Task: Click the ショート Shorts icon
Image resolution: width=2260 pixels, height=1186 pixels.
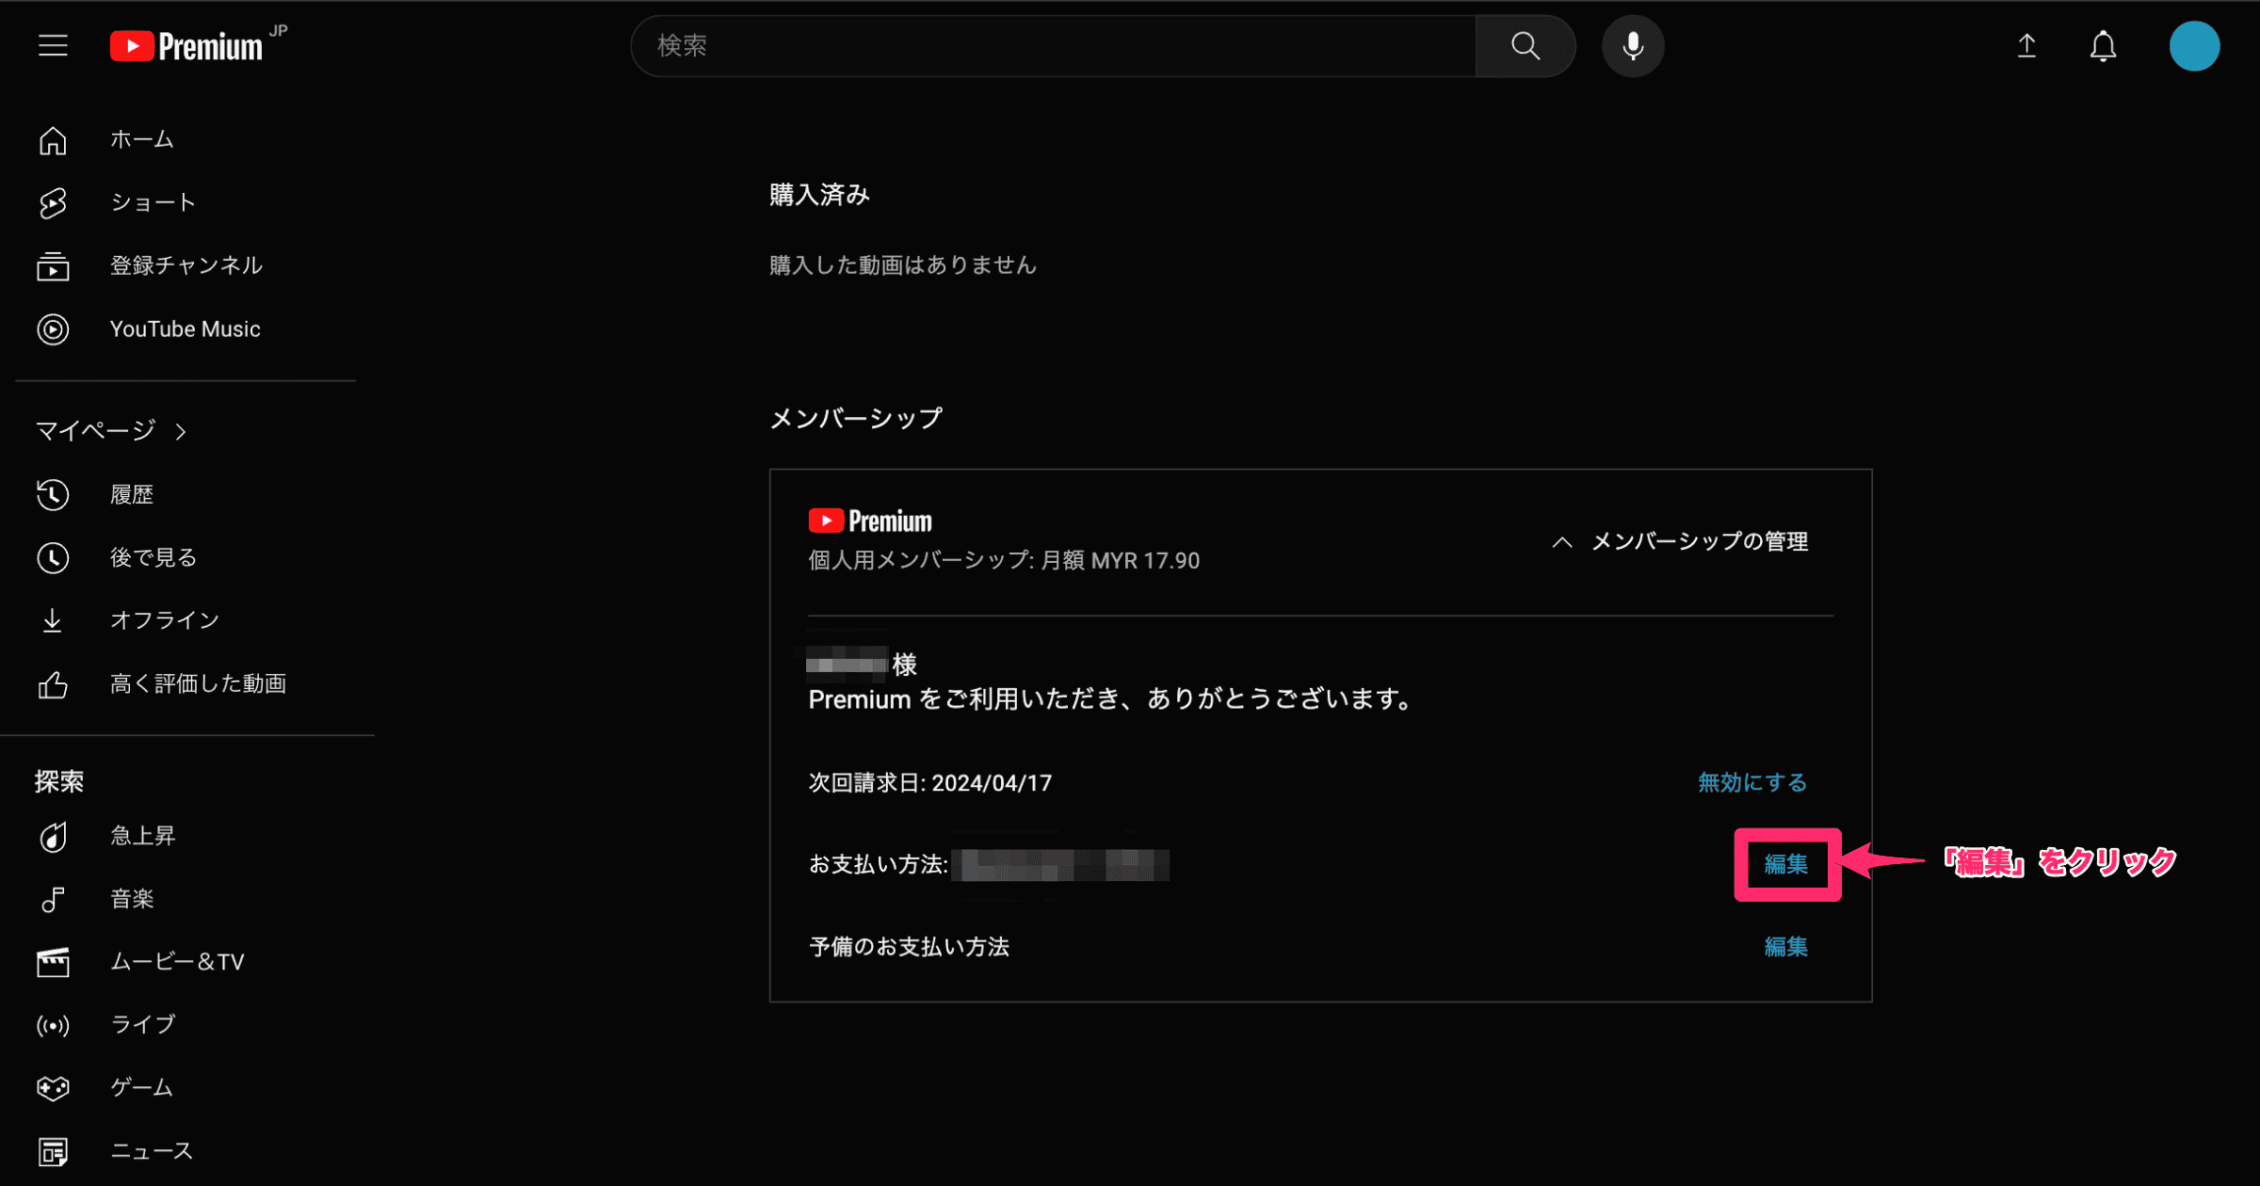Action: coord(53,202)
